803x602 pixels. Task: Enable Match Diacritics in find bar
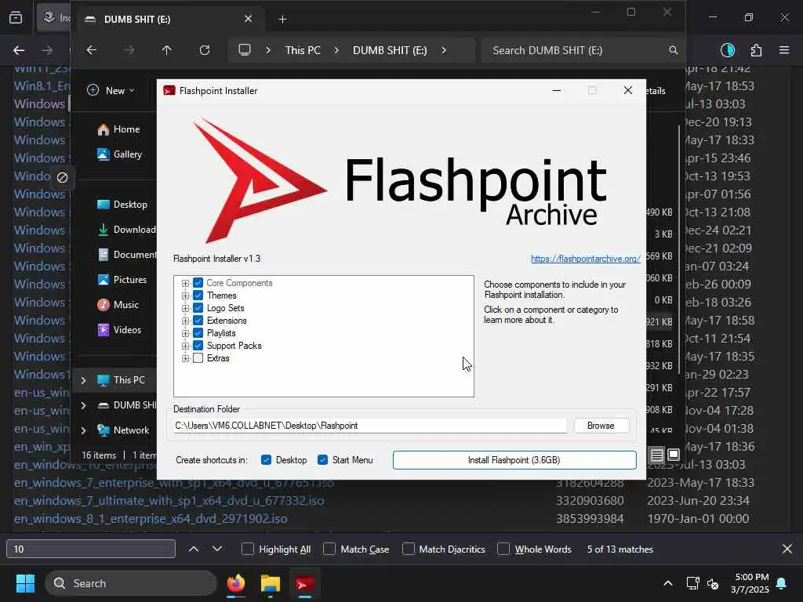coord(408,549)
